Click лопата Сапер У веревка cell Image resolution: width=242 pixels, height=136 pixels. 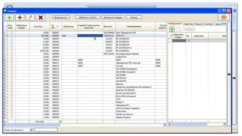click(x=135, y=108)
